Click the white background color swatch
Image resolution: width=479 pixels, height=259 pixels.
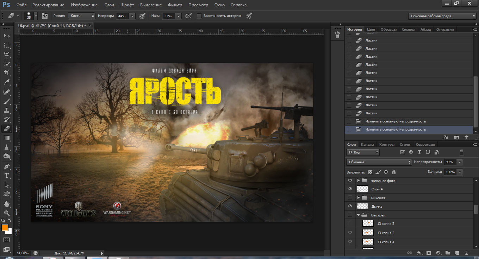(x=10, y=232)
